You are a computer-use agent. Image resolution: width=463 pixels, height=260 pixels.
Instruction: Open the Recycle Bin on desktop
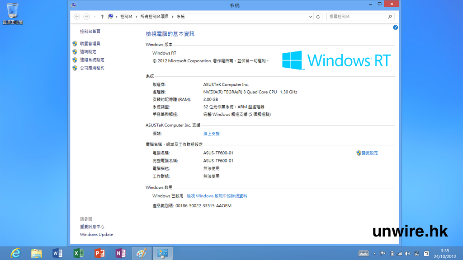pyautogui.click(x=12, y=11)
